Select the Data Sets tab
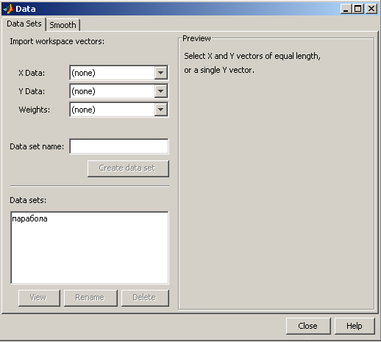Screen dimensions: 381x342 [24, 24]
